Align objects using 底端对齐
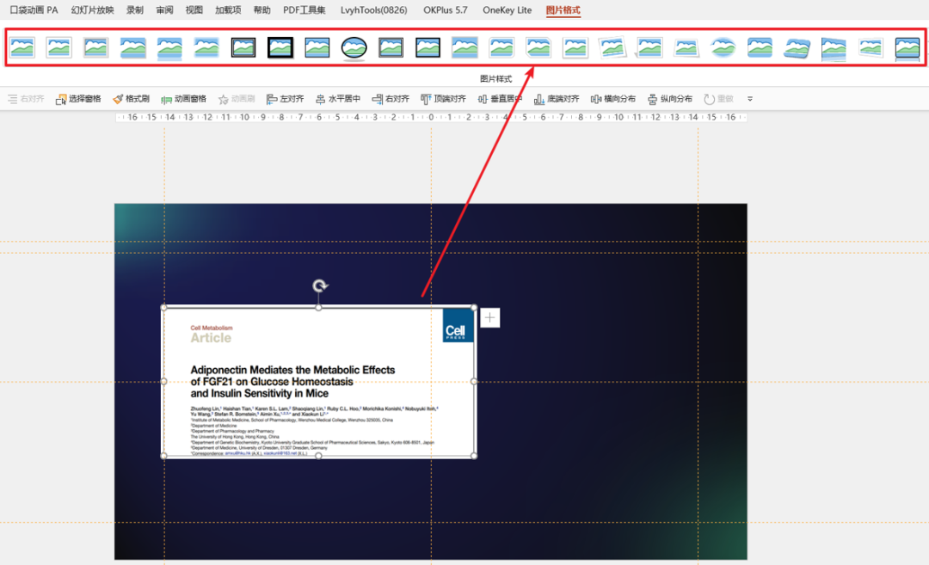 coord(557,99)
